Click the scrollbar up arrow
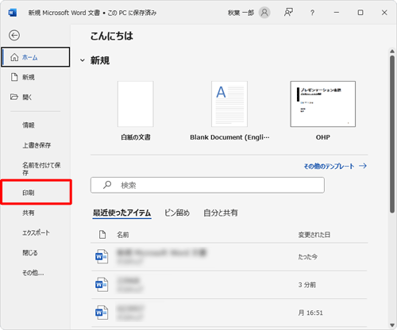Viewport: 397px width, 330px height. point(392,52)
